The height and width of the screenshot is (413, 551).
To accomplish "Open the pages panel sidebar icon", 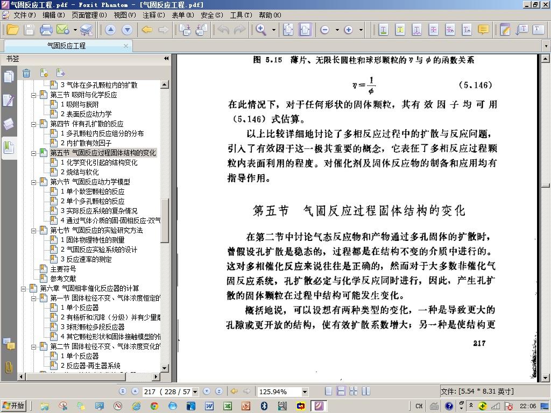I will [9, 76].
